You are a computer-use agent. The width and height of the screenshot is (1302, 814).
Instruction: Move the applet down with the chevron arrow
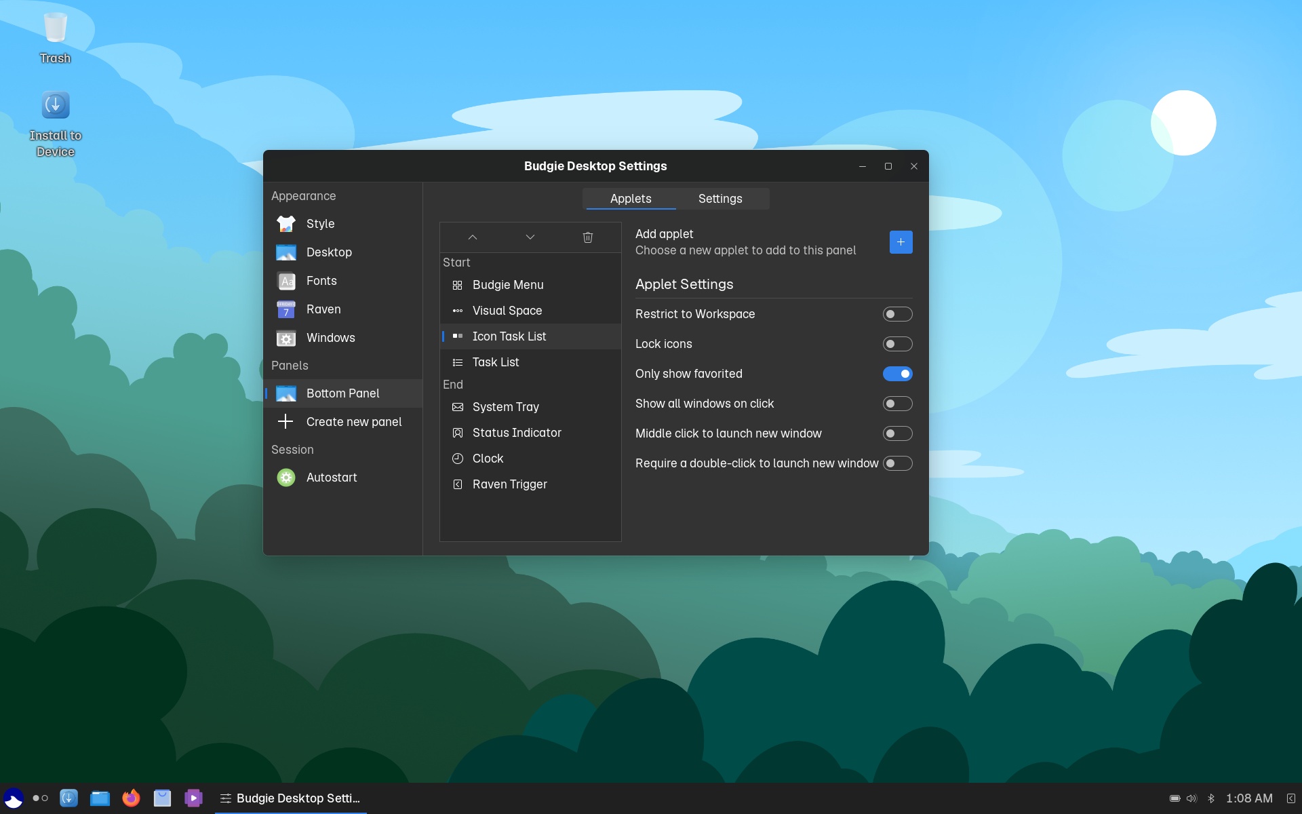click(x=530, y=237)
